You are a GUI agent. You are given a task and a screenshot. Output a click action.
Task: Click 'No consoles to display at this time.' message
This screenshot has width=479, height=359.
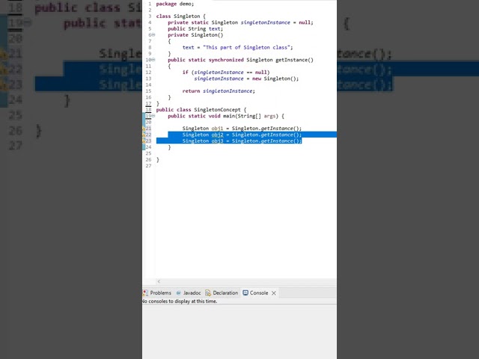(x=180, y=301)
